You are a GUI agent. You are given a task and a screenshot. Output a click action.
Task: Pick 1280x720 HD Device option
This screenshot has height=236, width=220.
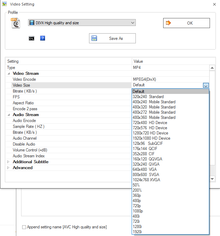(170, 133)
